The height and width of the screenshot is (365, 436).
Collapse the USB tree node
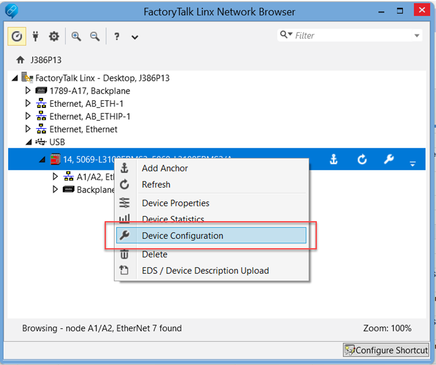click(28, 142)
